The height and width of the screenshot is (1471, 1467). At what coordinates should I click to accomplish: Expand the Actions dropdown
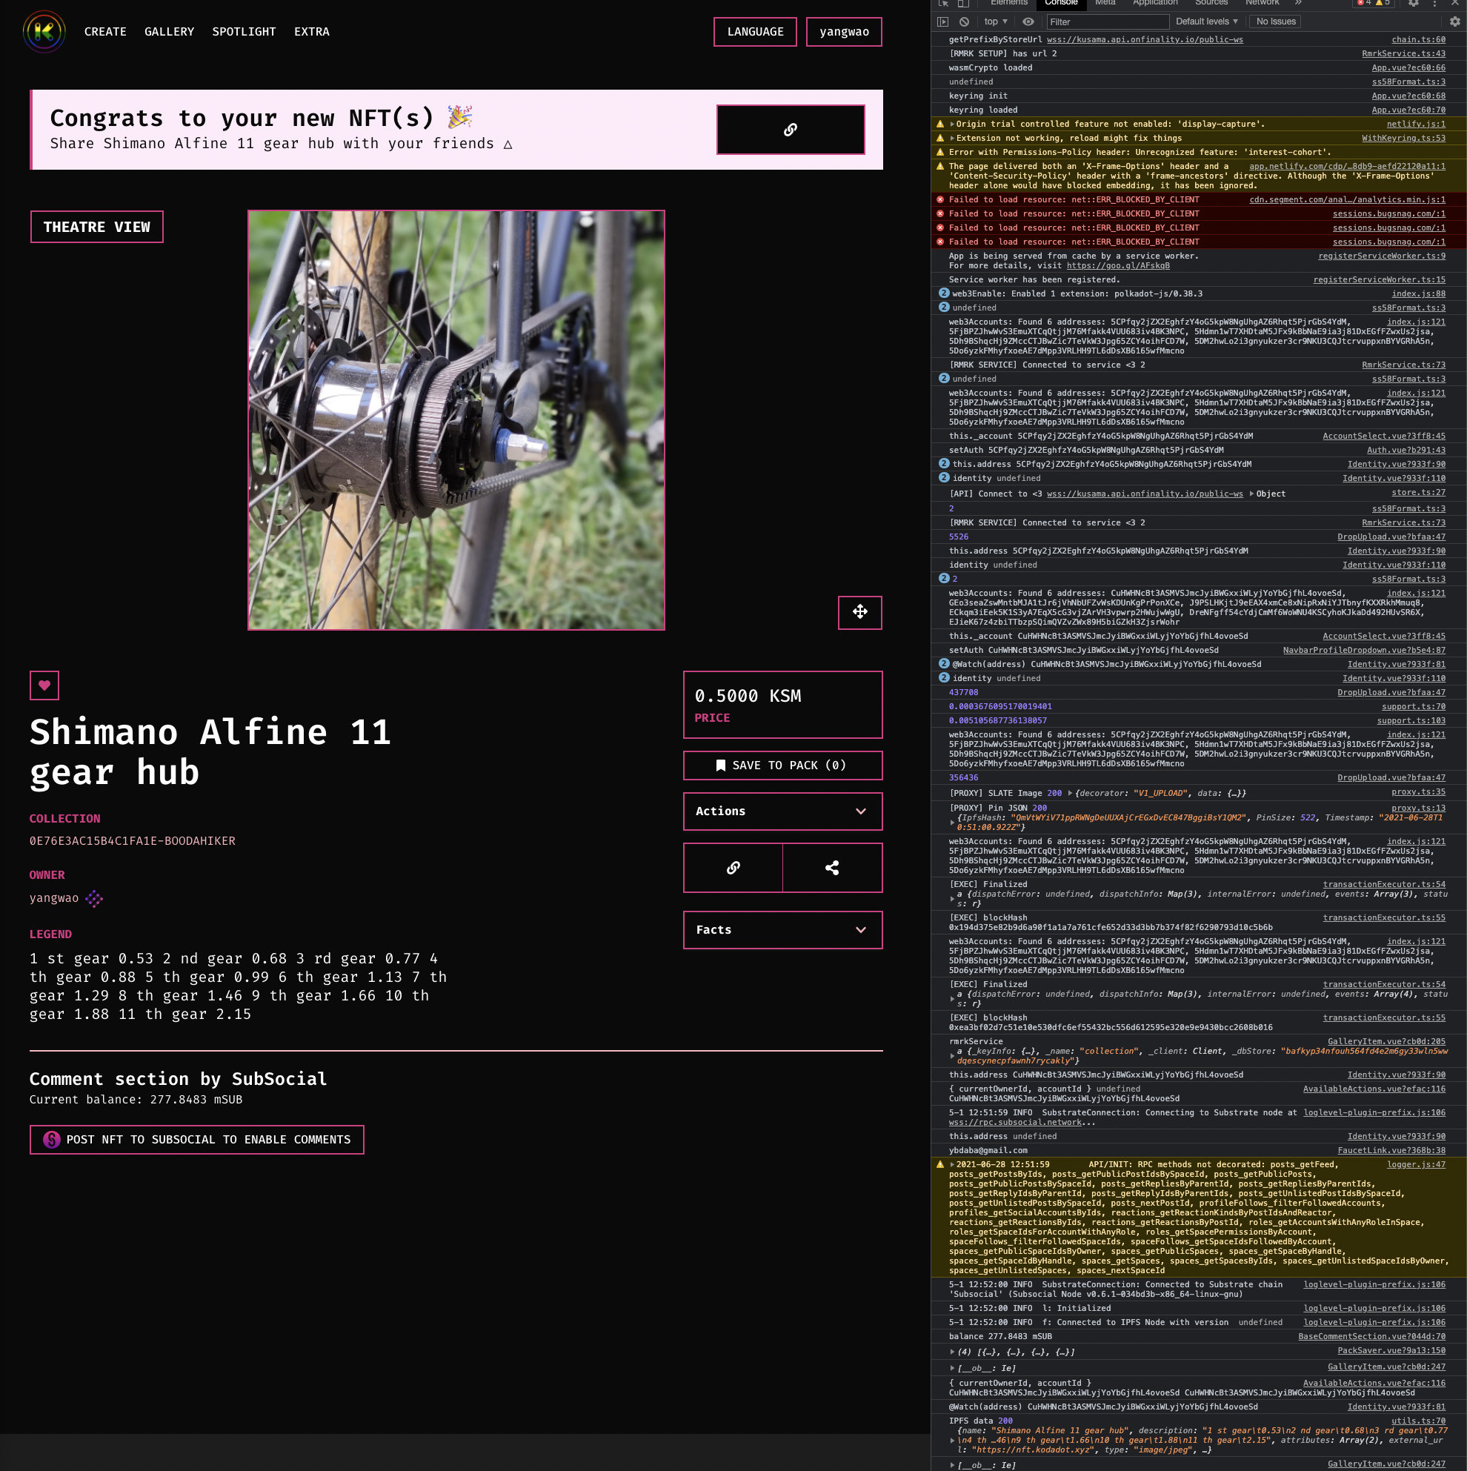coord(782,811)
